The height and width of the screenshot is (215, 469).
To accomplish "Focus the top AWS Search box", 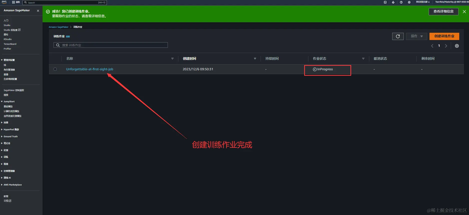I will click(65, 2).
